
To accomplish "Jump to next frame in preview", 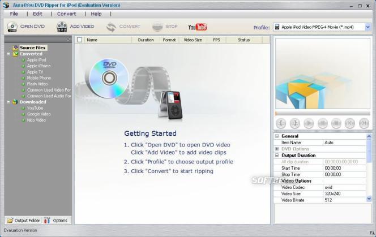I will point(364,123).
